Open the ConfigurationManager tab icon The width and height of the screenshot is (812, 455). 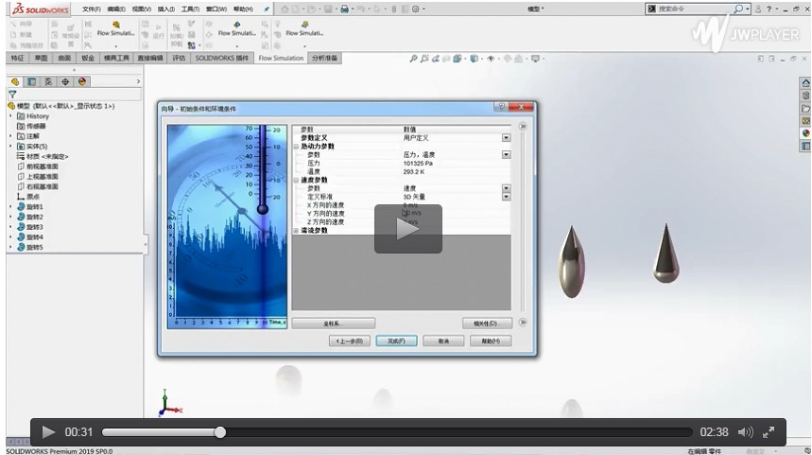coord(49,81)
